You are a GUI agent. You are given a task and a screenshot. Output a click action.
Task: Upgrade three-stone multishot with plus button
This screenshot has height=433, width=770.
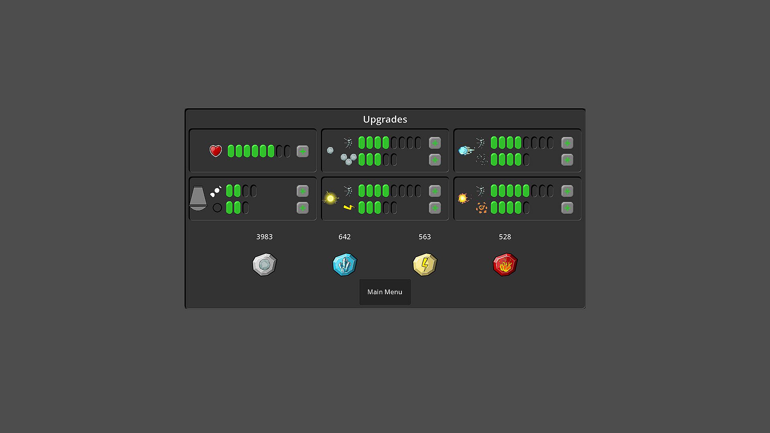click(435, 160)
